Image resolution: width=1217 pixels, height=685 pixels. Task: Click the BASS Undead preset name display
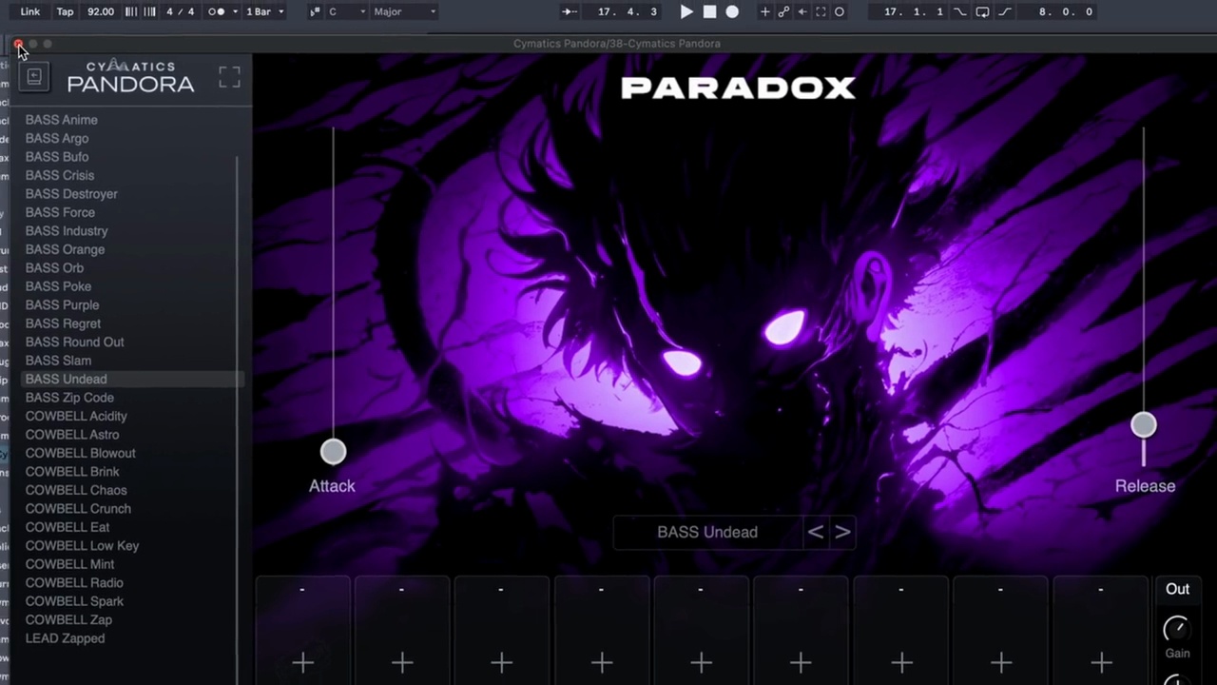(707, 532)
